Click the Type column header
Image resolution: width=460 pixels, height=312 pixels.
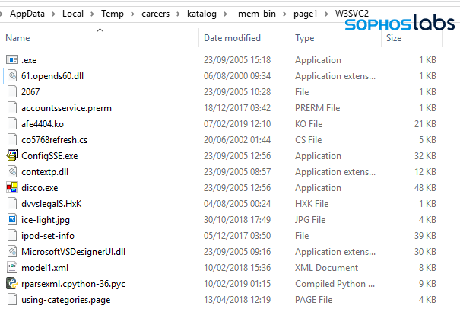(x=305, y=37)
